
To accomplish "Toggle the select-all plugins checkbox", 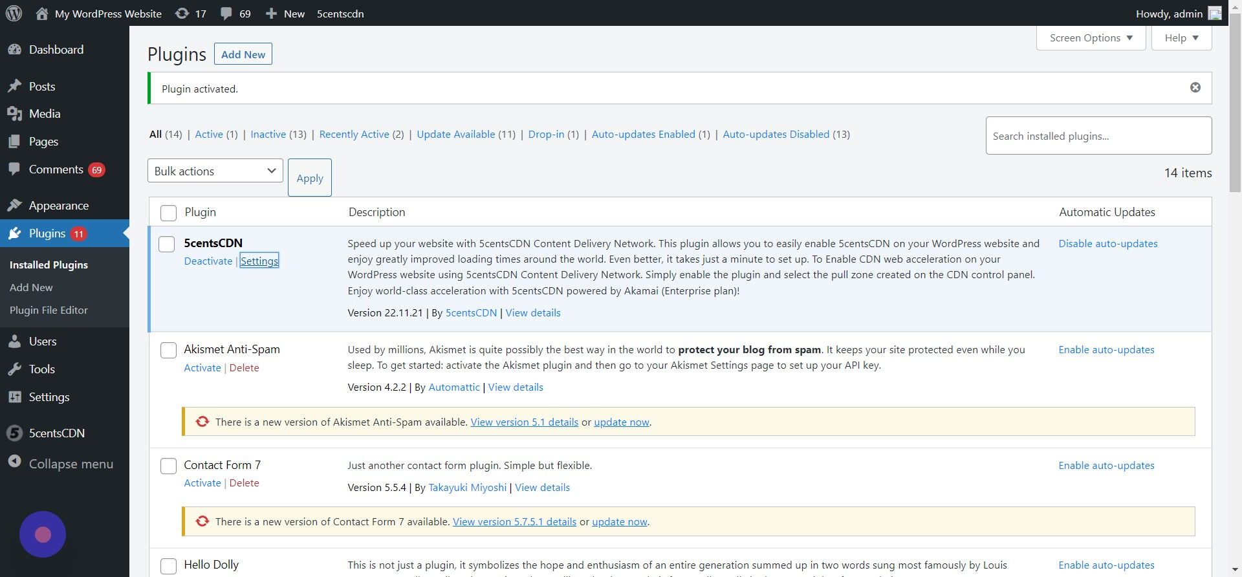I will point(168,213).
